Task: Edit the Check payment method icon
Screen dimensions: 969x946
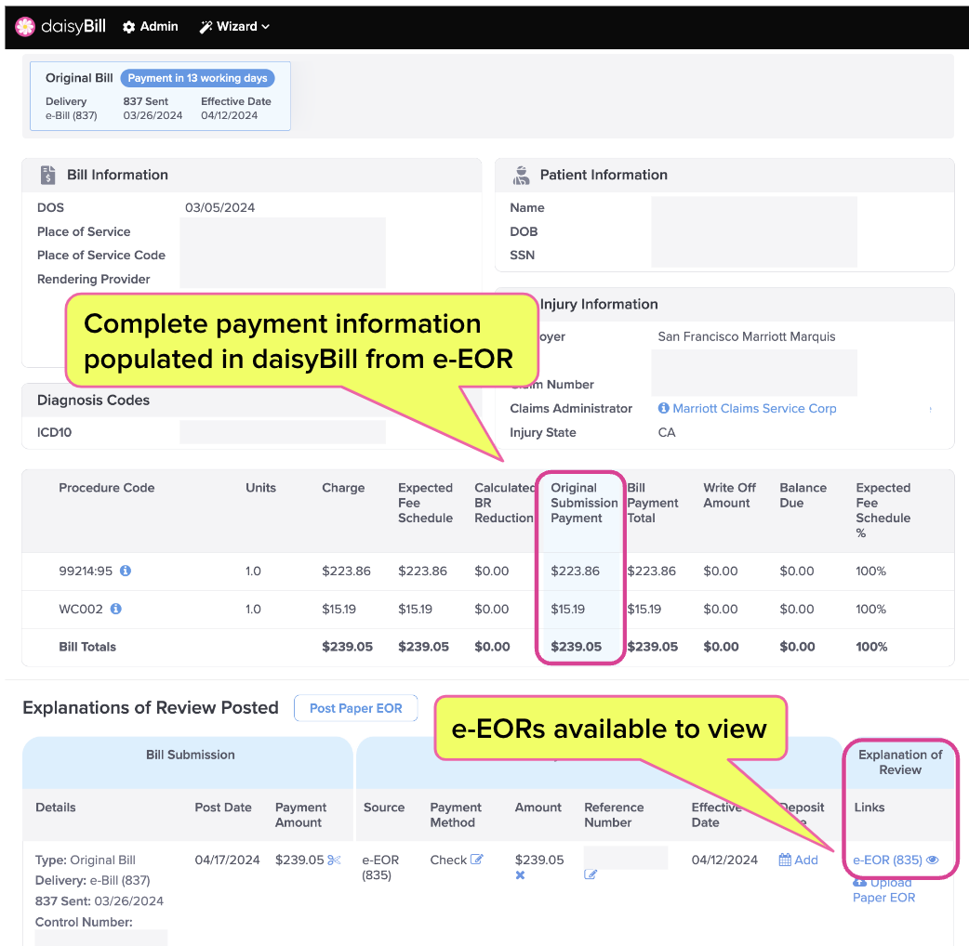Action: pyautogui.click(x=476, y=859)
